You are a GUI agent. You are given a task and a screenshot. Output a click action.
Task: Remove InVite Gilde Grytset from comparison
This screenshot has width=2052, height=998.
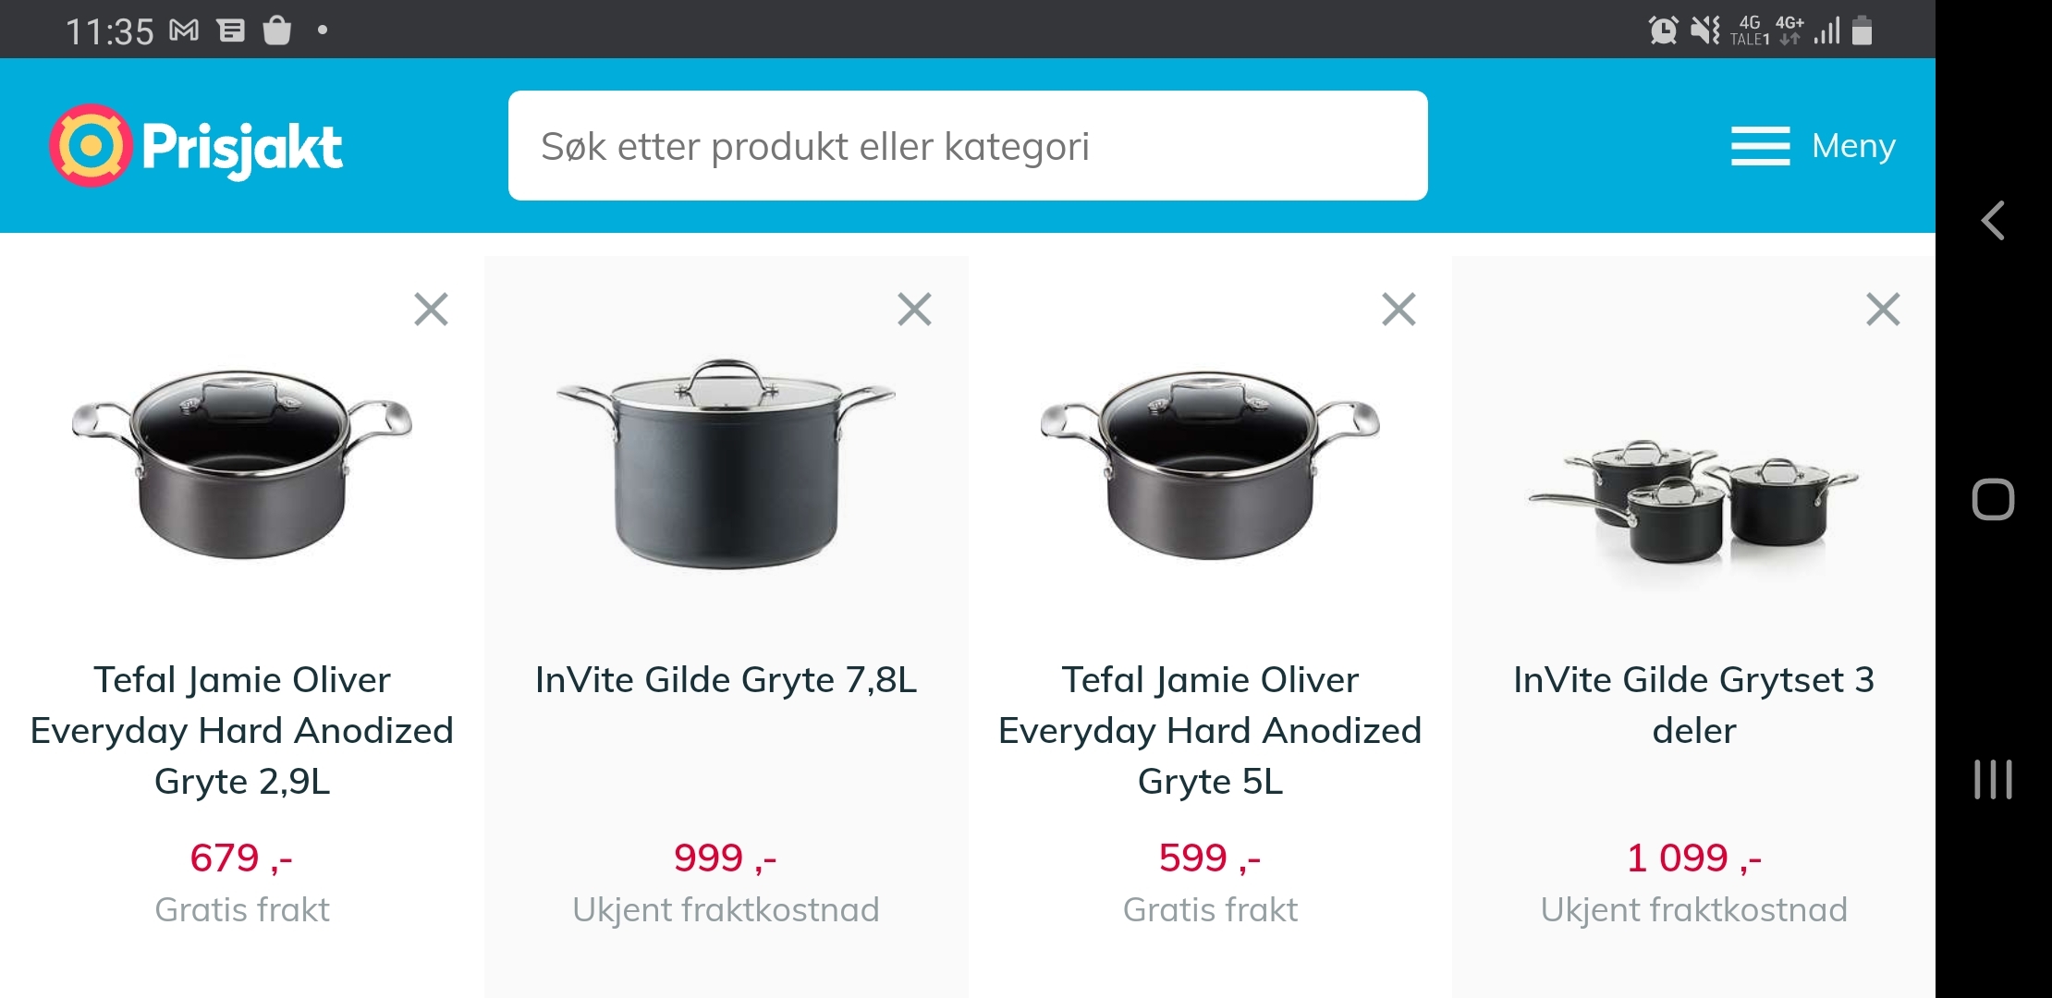click(1883, 310)
